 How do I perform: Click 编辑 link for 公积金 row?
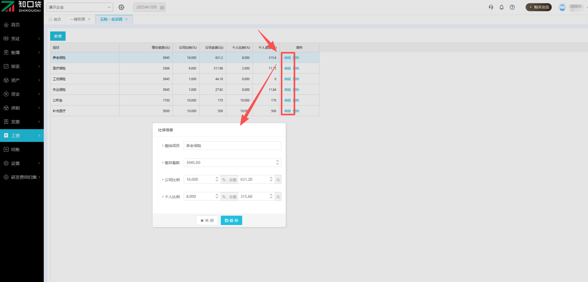pos(287,100)
